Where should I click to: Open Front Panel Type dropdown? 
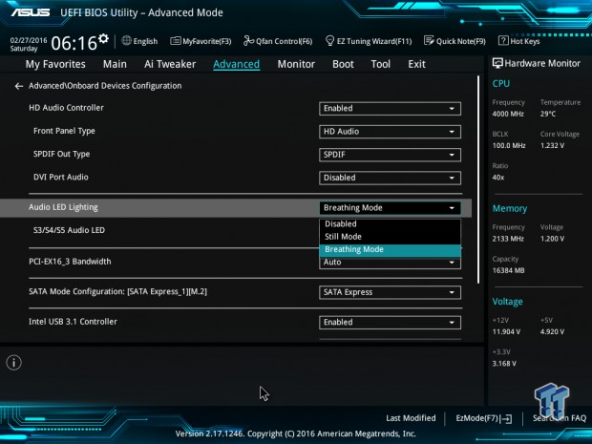390,132
